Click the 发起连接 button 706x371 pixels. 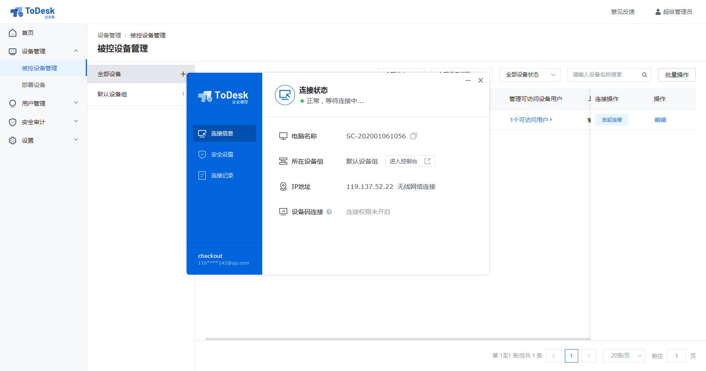pyautogui.click(x=612, y=120)
